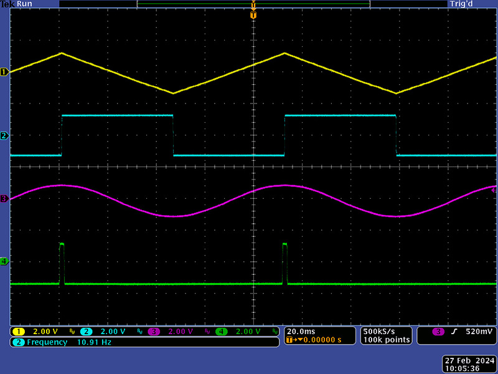Select the channel 3 badge in readout bar

point(154,332)
